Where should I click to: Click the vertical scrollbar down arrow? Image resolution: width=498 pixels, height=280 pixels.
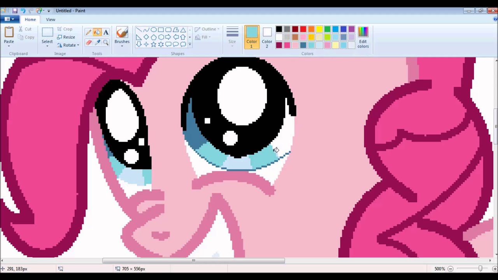point(496,255)
